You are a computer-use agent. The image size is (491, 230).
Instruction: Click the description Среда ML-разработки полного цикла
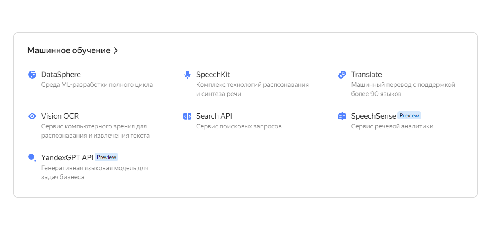coord(97,85)
